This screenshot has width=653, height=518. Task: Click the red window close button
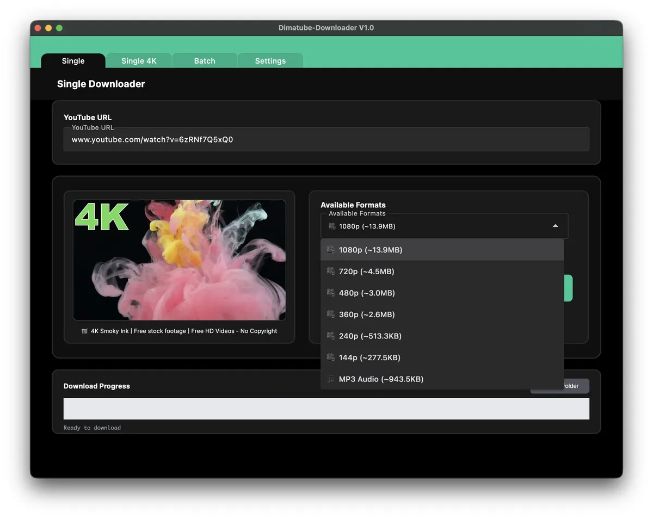tap(38, 28)
